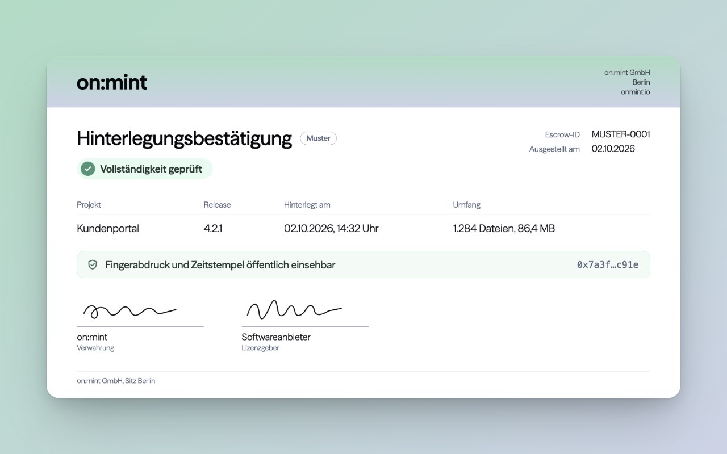Click the Lizenzgeber role label
This screenshot has width=727, height=454.
coord(261,348)
